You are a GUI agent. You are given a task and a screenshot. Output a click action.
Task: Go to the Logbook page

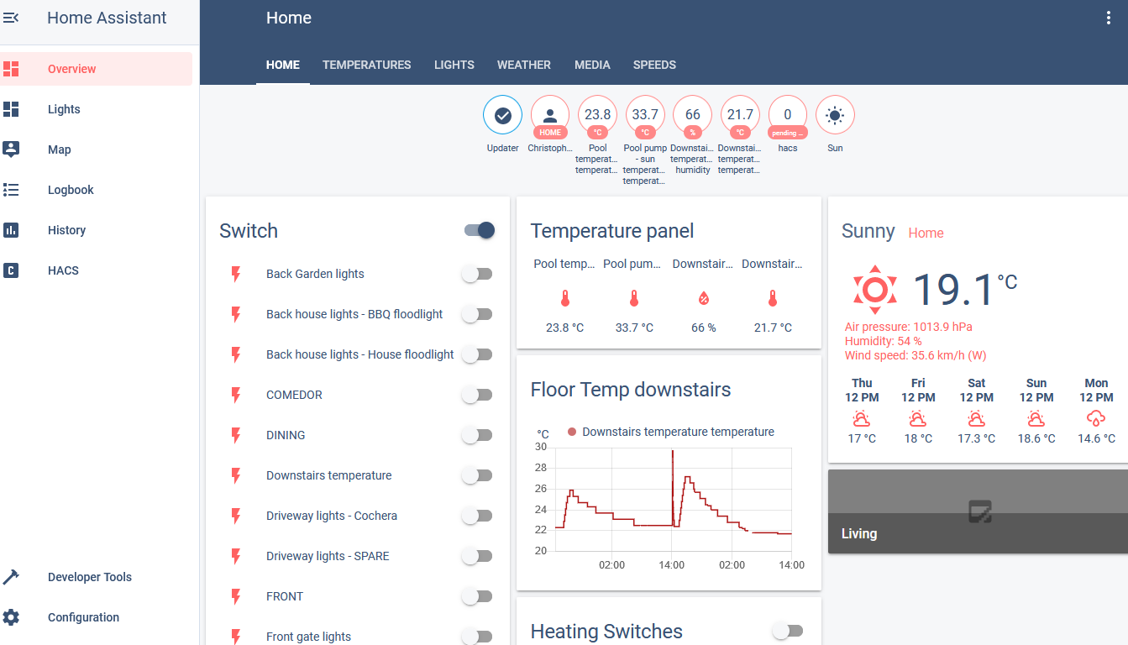pos(96,190)
